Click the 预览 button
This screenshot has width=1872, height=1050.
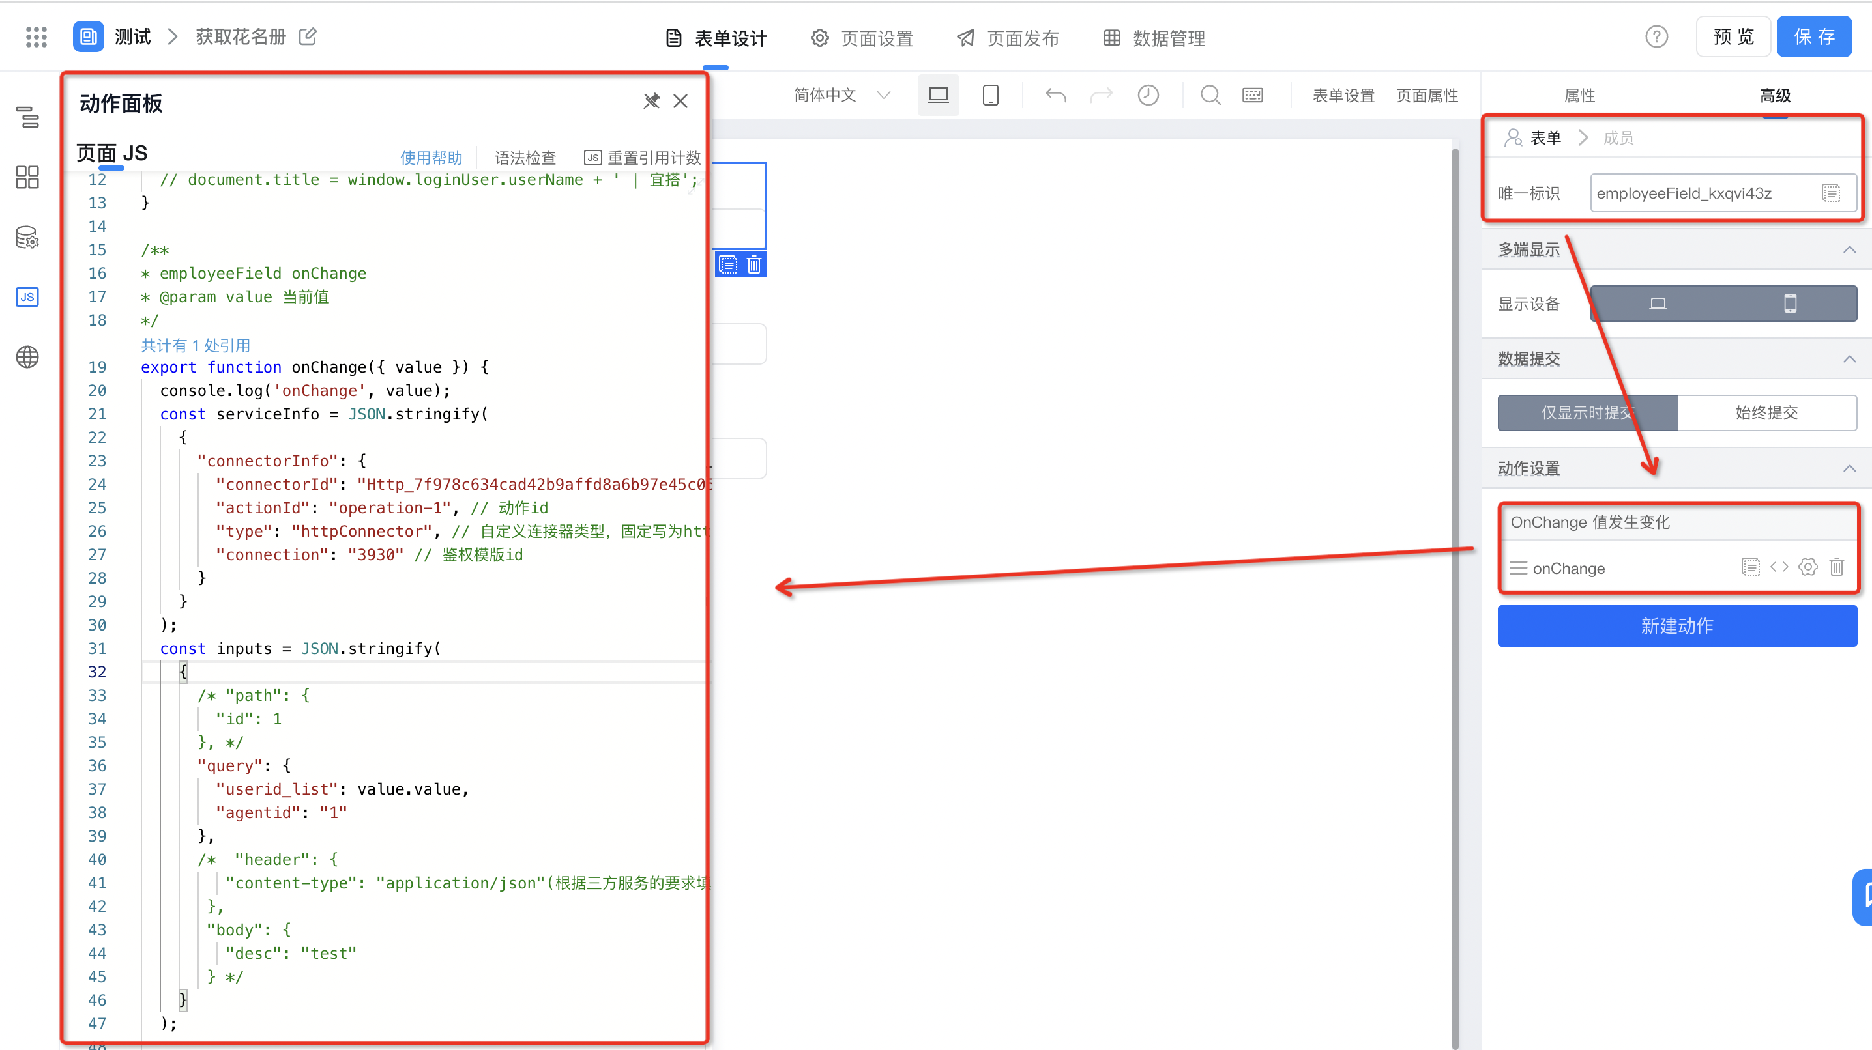click(x=1734, y=36)
